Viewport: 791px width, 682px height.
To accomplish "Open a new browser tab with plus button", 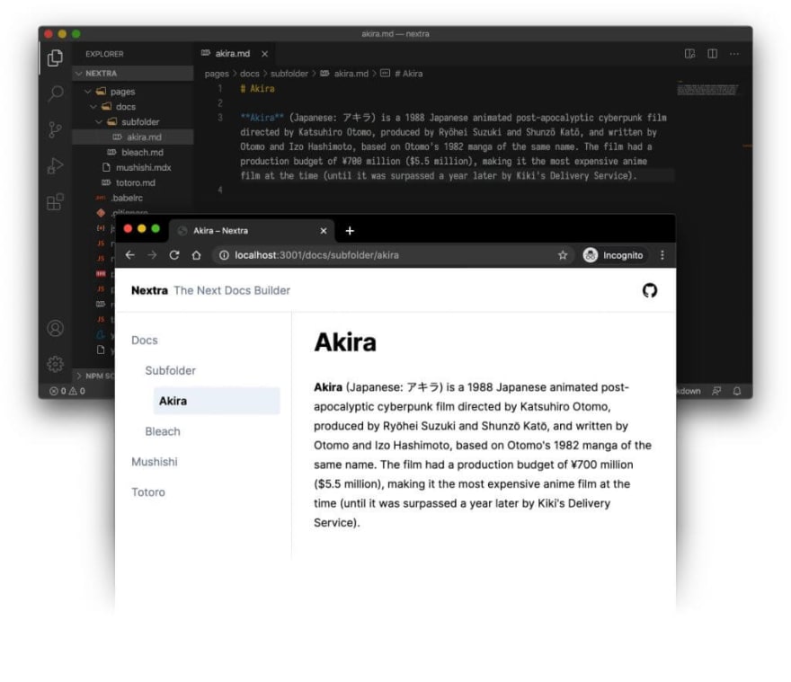I will coord(350,231).
